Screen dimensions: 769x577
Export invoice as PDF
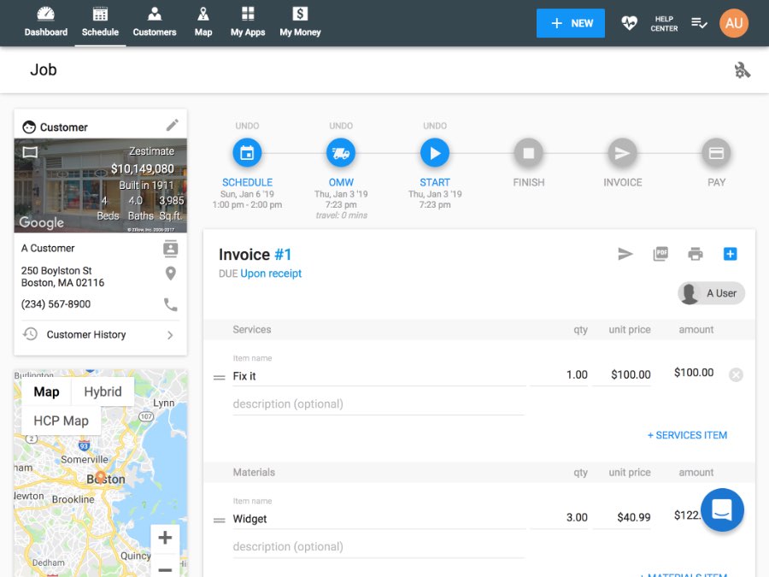pos(660,253)
